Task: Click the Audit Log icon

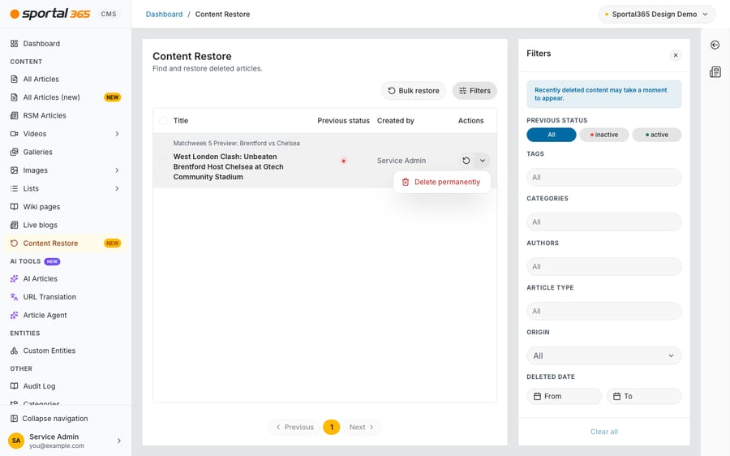Action: pos(14,385)
